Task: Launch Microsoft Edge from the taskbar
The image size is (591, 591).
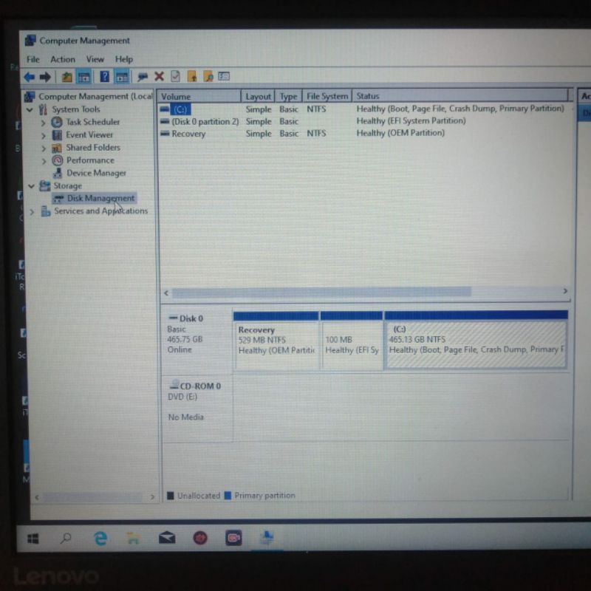Action: coord(100,539)
